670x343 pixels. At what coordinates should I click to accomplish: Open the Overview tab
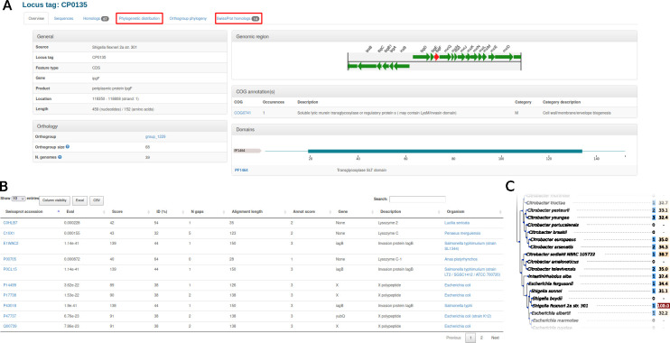[x=36, y=18]
